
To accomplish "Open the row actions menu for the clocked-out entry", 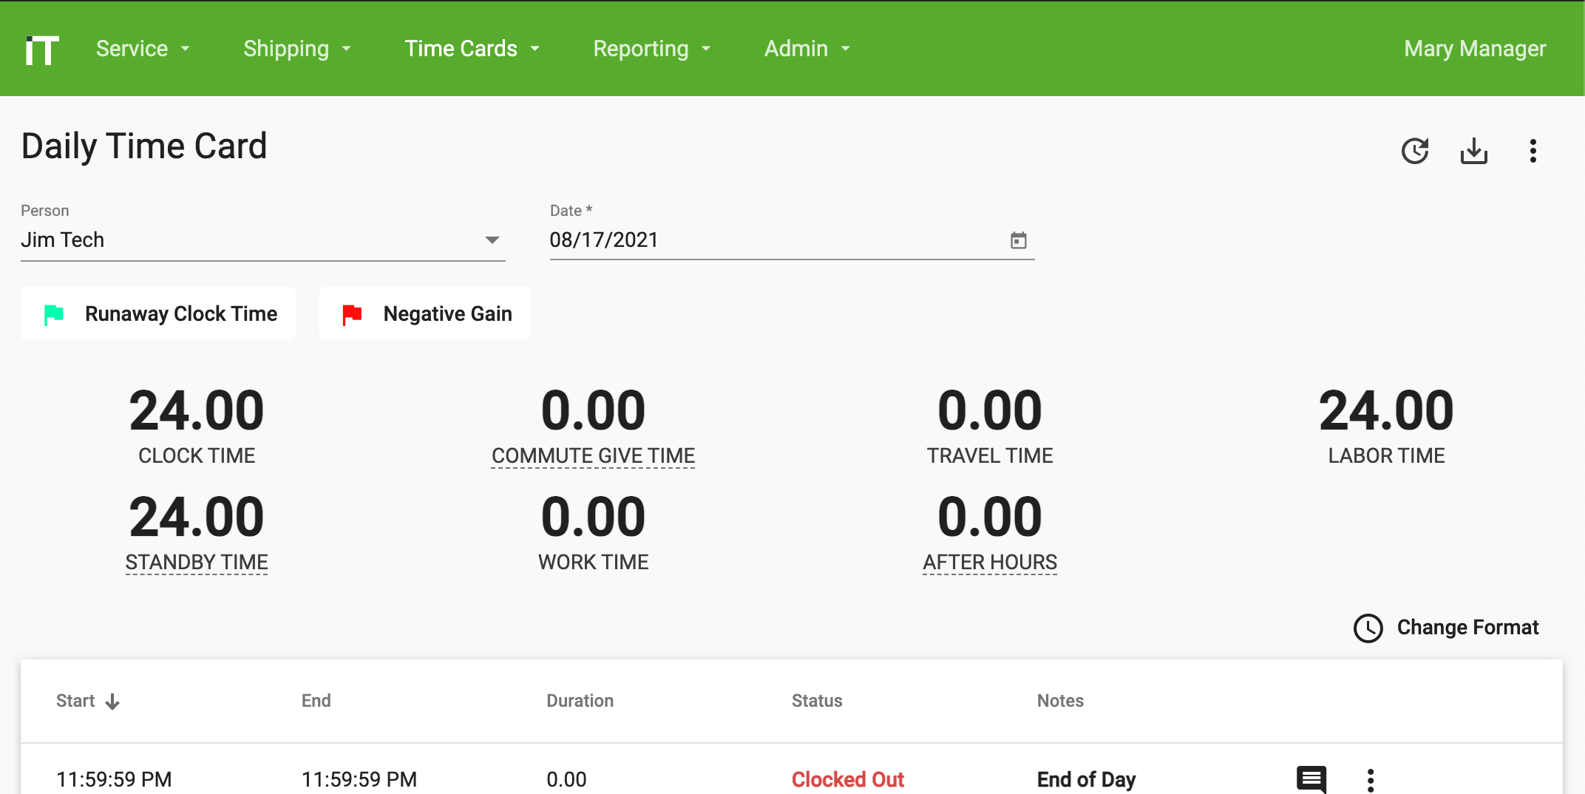I will pos(1371,778).
